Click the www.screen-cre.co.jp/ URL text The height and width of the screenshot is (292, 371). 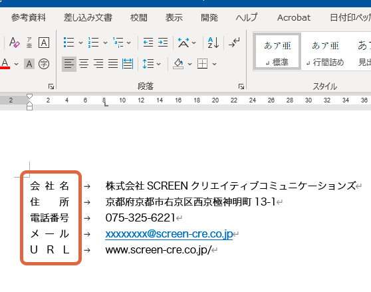click(x=158, y=250)
